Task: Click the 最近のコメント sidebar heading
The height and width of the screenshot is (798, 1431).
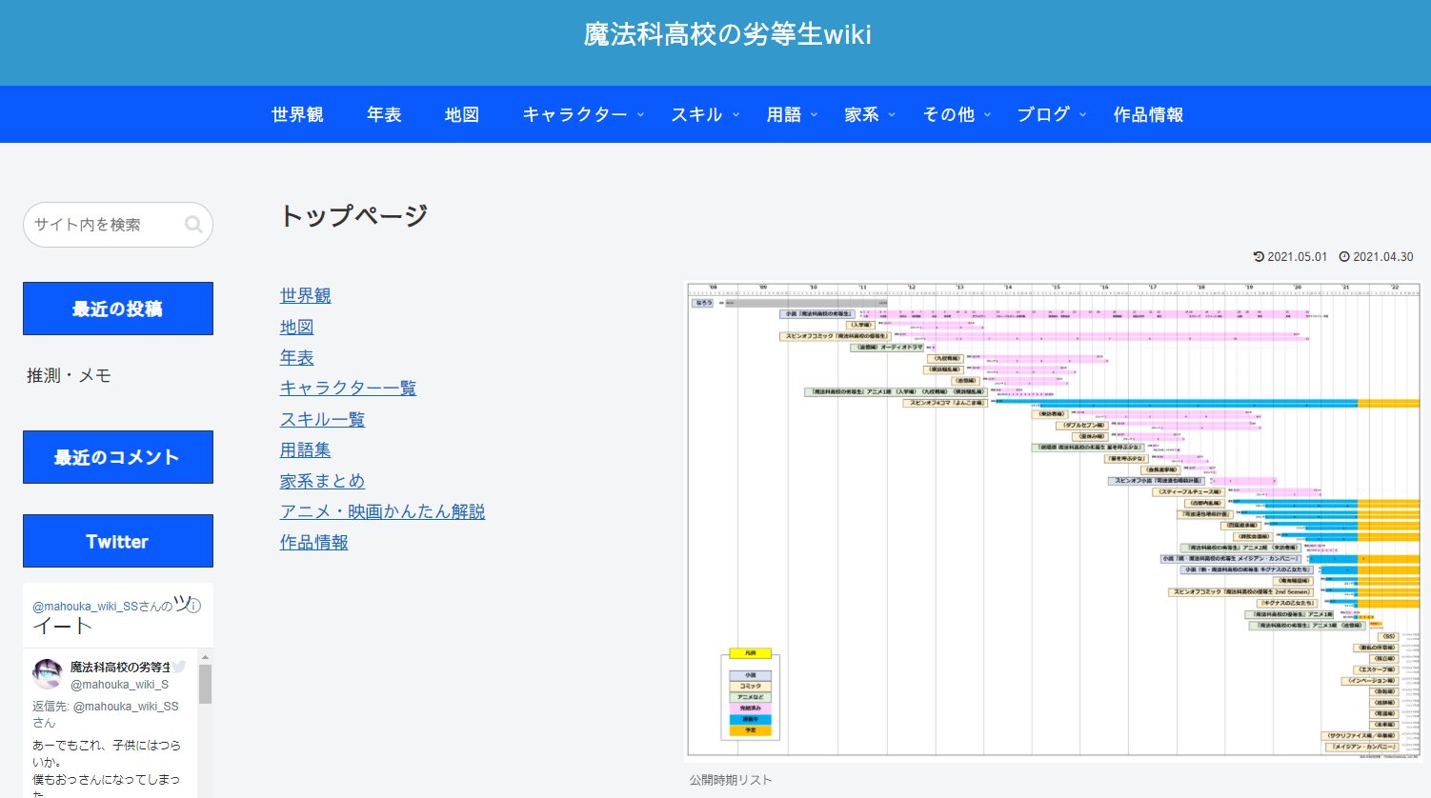Action: pos(118,457)
